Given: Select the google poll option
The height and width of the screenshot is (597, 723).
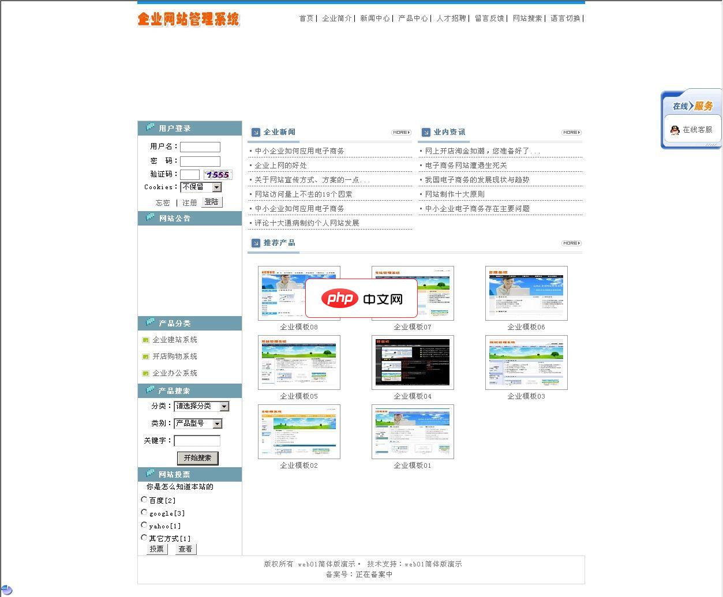Looking at the screenshot, I should click(144, 512).
